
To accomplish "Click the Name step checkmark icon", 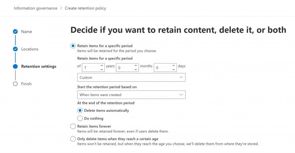I will 15,32.
